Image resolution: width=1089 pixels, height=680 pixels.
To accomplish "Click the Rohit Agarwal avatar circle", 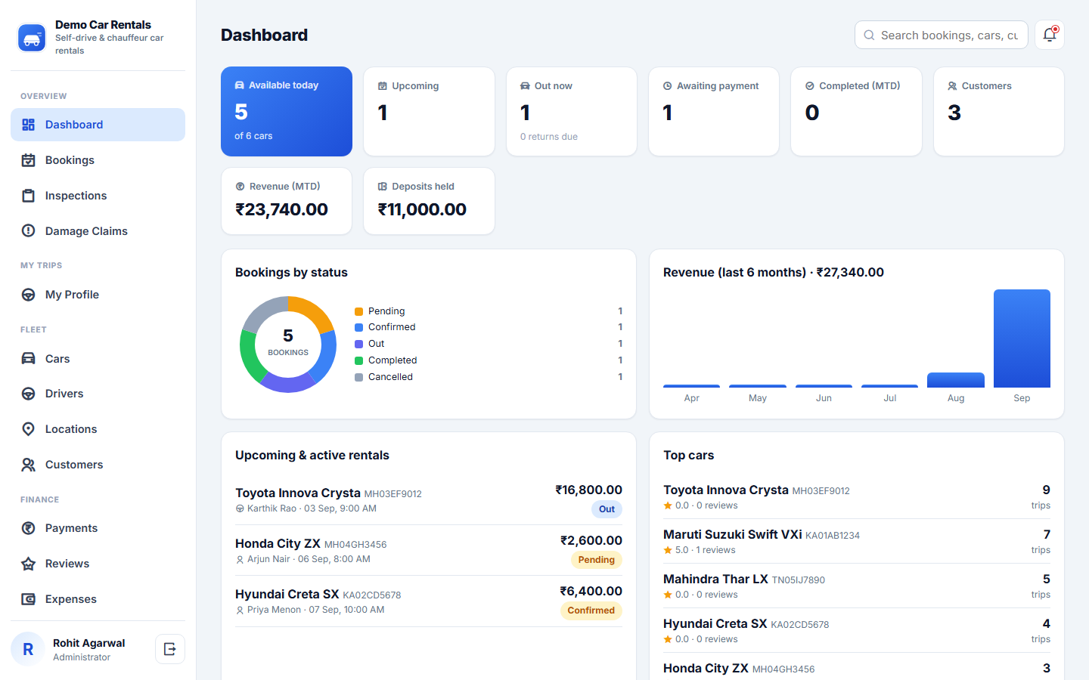I will point(28,649).
